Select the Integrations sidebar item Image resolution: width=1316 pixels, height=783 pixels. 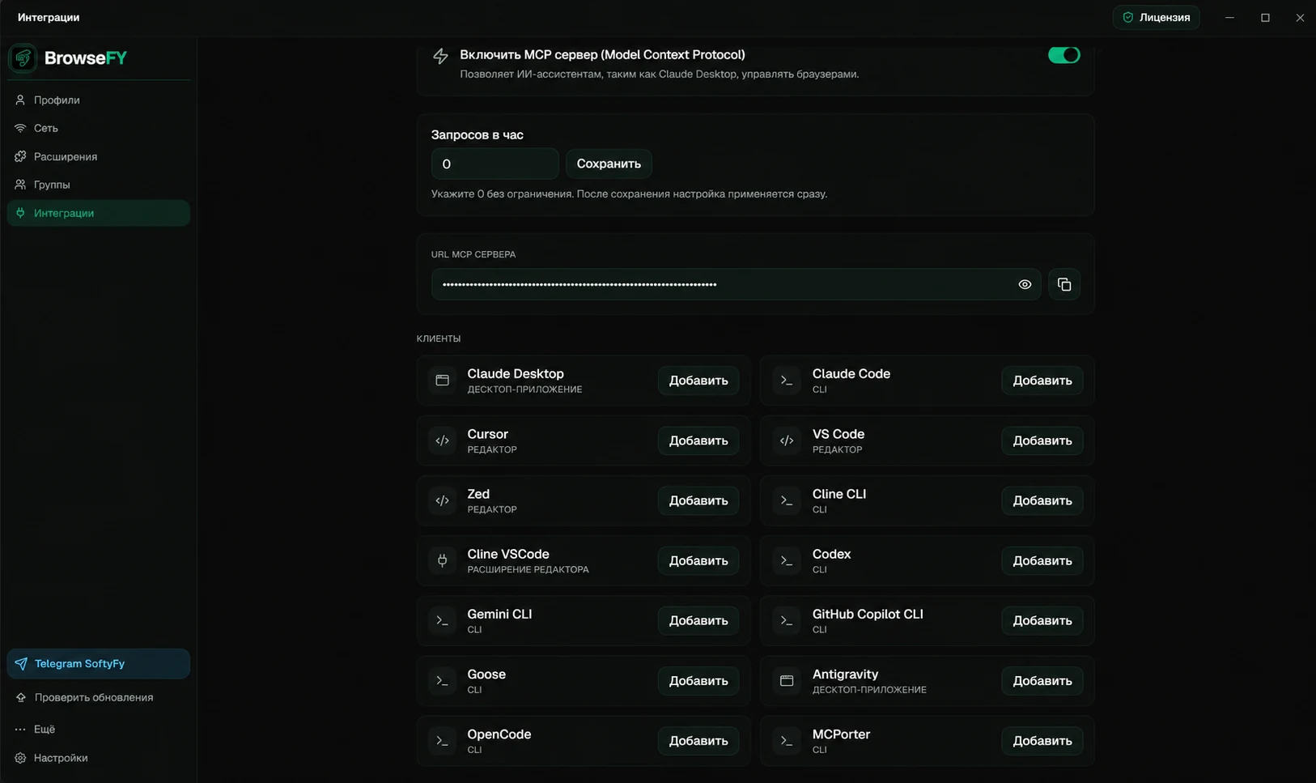pyautogui.click(x=99, y=213)
